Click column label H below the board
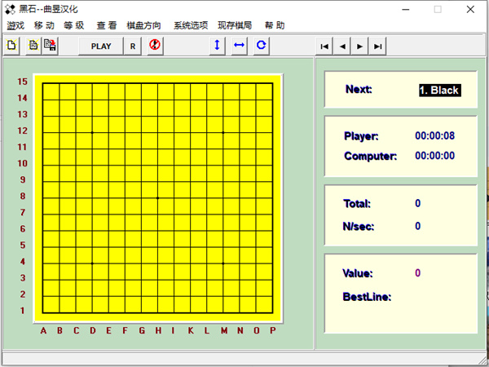The image size is (489, 367). coord(158,330)
